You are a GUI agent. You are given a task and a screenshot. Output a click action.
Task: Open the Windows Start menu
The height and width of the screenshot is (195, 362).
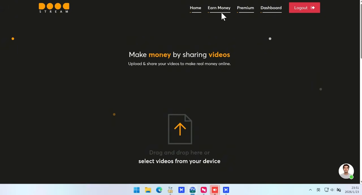tap(137, 190)
